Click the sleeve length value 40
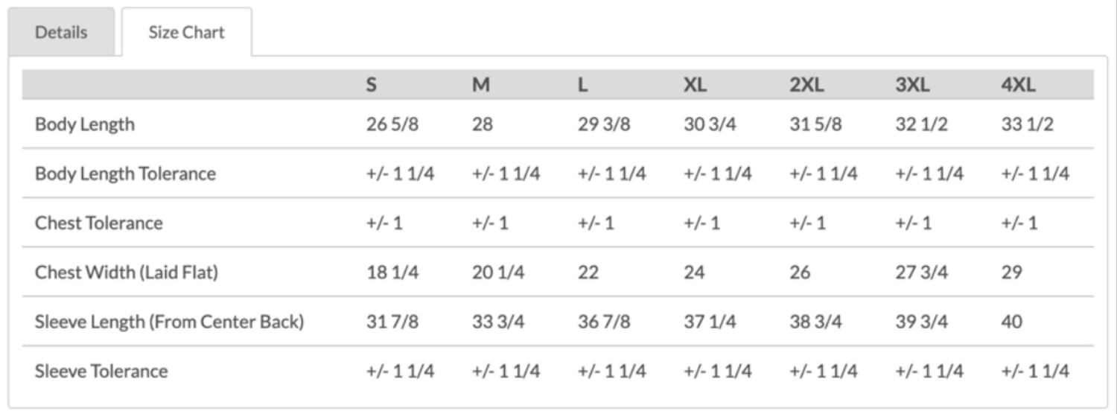 [1012, 322]
